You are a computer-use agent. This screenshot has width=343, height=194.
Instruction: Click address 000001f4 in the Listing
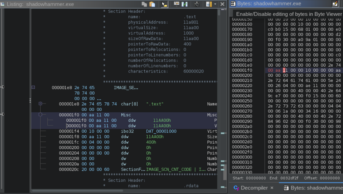pyautogui.click(x=68, y=131)
